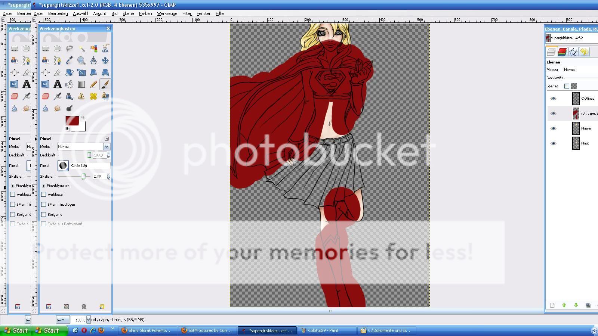Select the Rotate tool
Image resolution: width=598 pixels, height=336 pixels.
[x=69, y=72]
